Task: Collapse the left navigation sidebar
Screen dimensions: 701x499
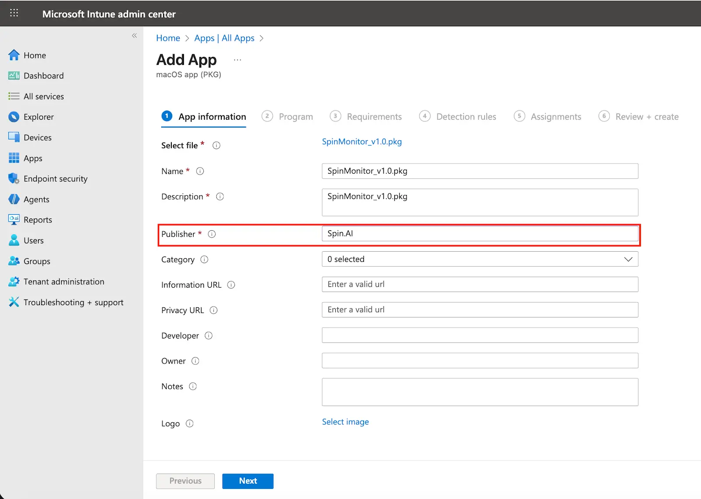Action: click(134, 36)
